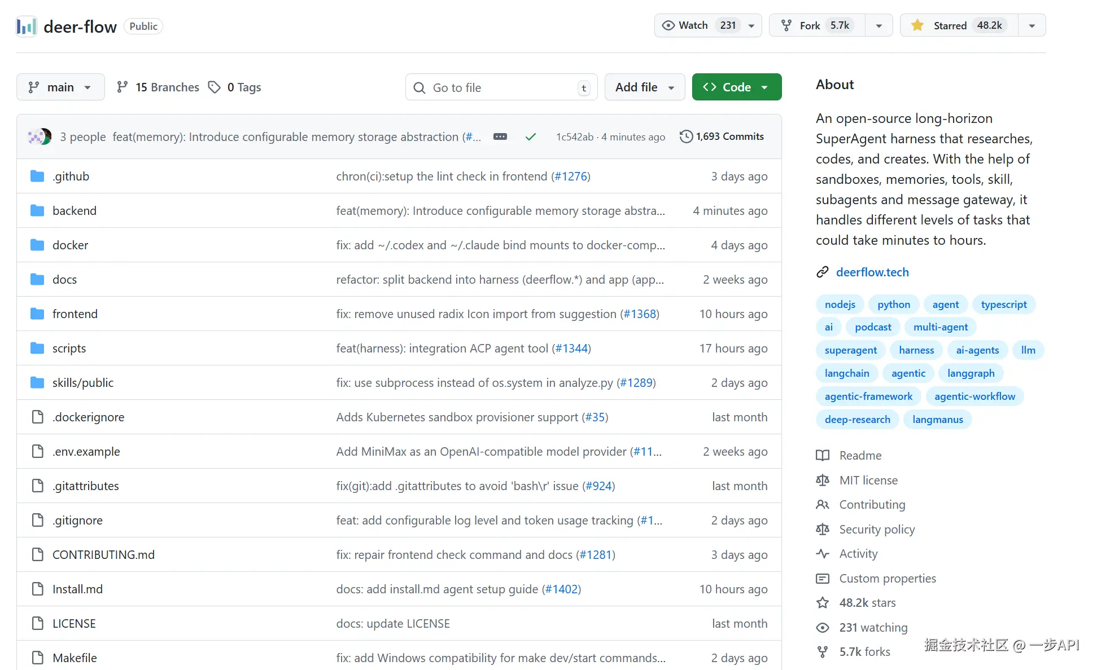Open the Activity pulse icon link
This screenshot has width=1097, height=670.
(x=823, y=554)
